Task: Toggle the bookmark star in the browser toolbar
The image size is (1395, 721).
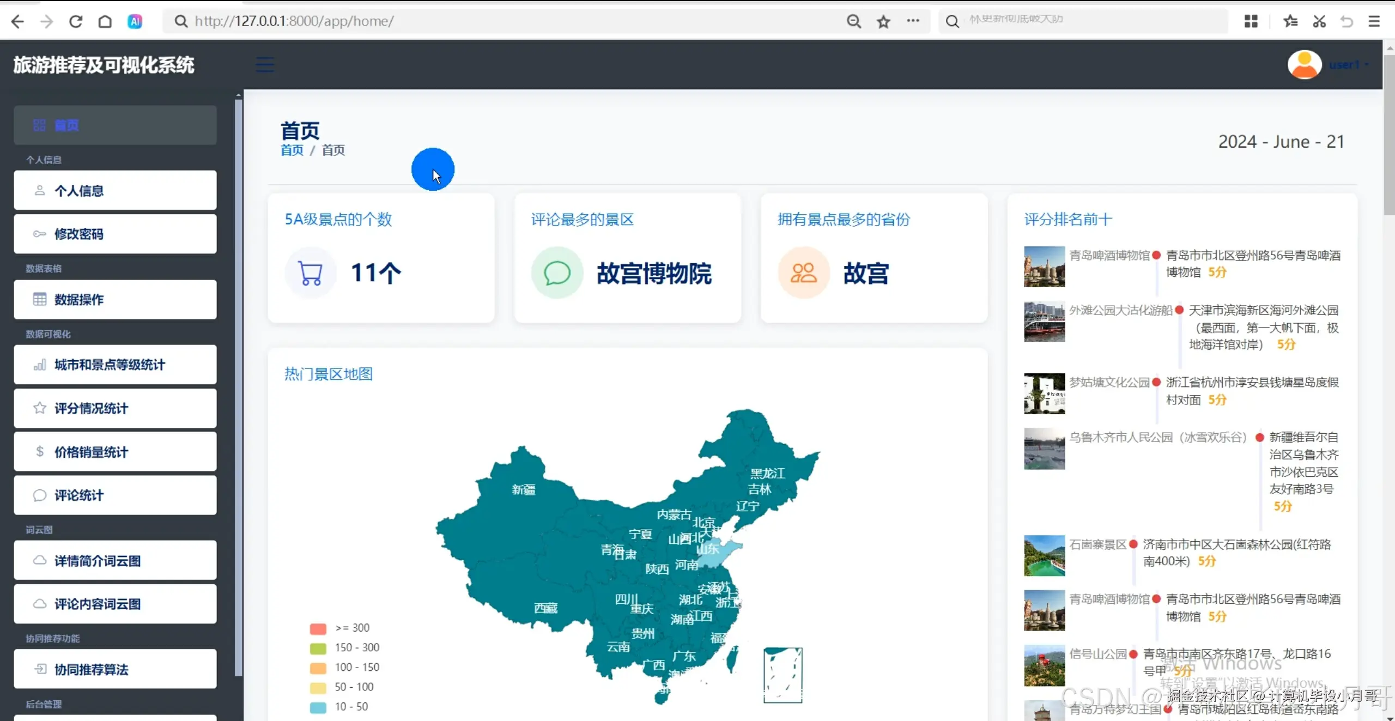Action: click(883, 21)
